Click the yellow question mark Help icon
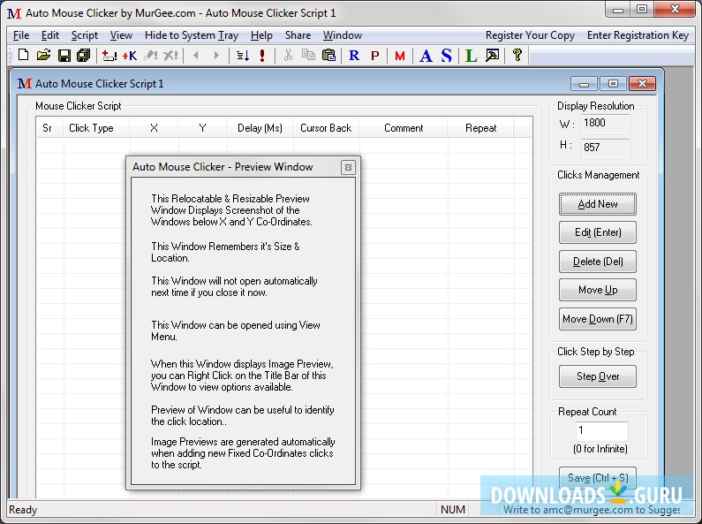 [x=517, y=55]
